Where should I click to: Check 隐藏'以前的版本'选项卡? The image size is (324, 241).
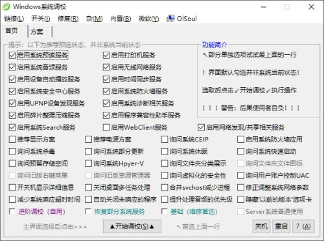240,200
